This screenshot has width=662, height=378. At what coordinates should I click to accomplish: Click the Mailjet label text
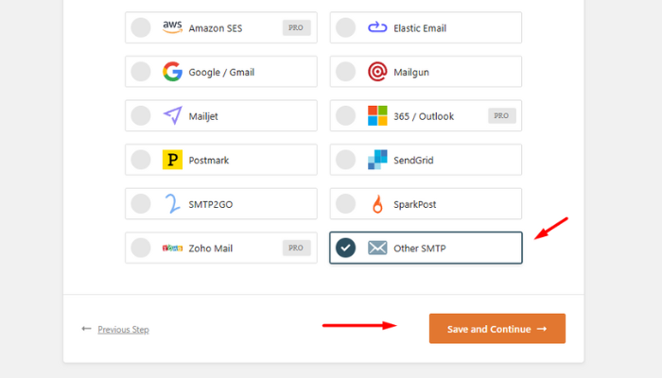point(203,116)
